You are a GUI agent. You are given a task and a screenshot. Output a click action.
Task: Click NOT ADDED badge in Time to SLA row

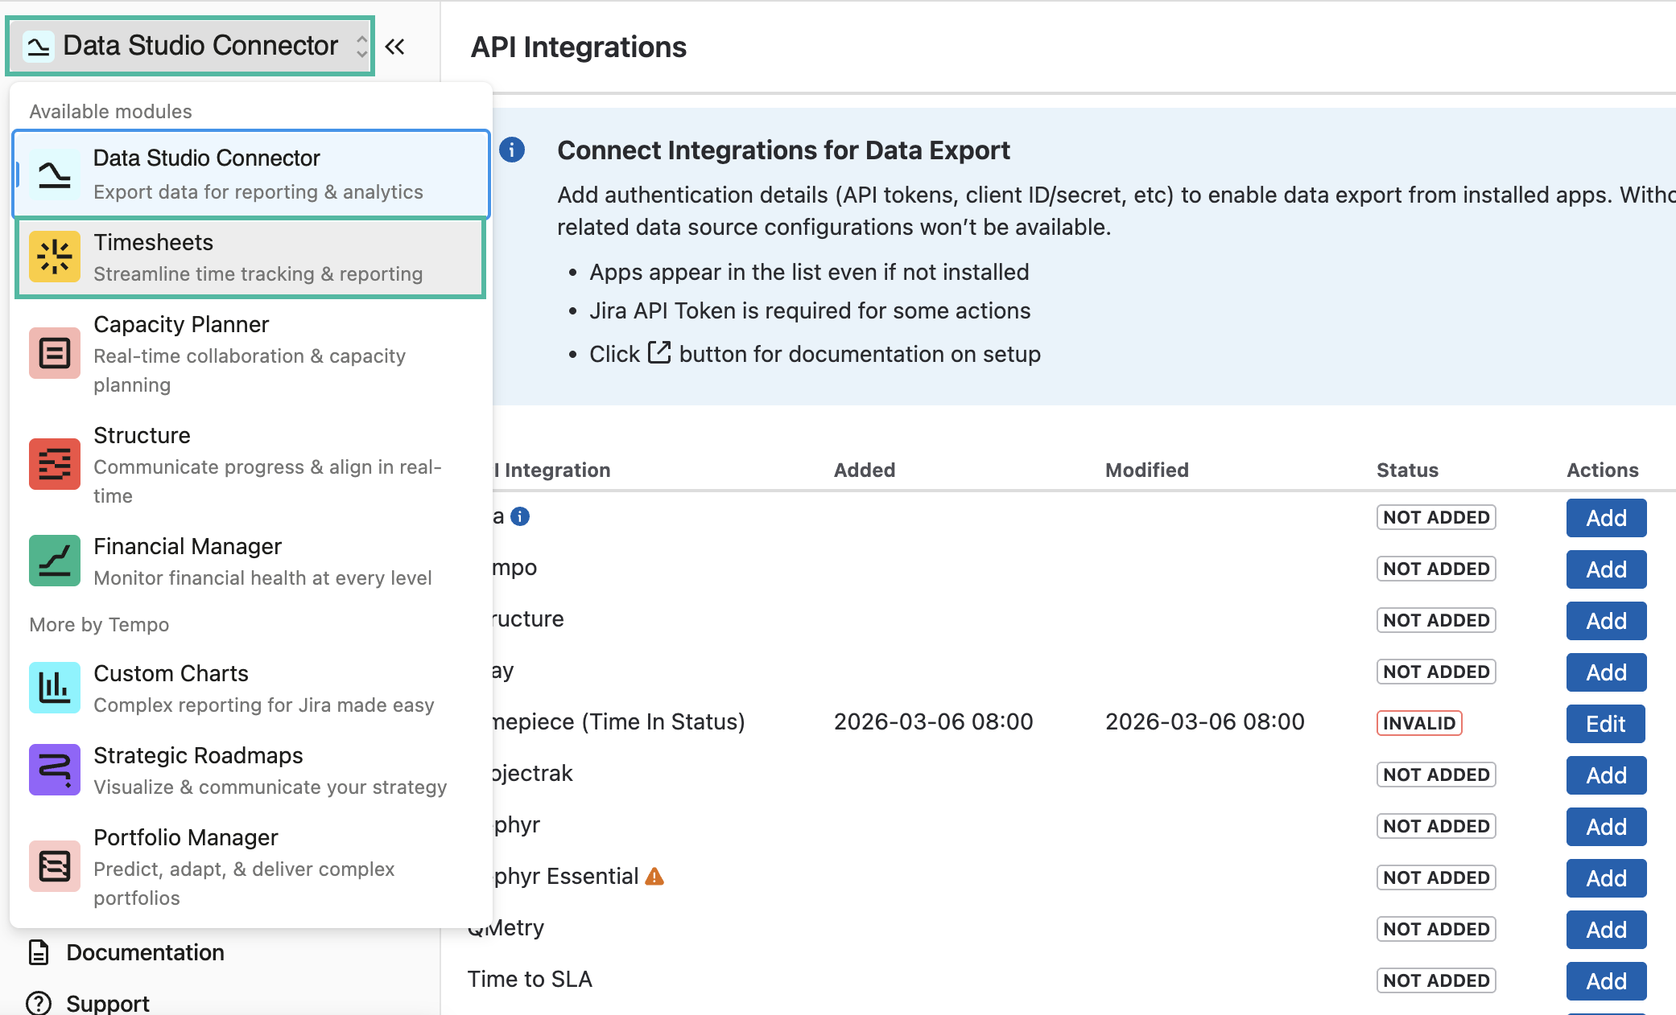point(1436,980)
